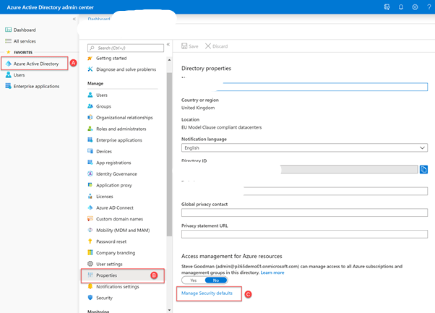The height and width of the screenshot is (313, 435).
Task: Collapse the left navigation sidebar
Action: point(74,19)
